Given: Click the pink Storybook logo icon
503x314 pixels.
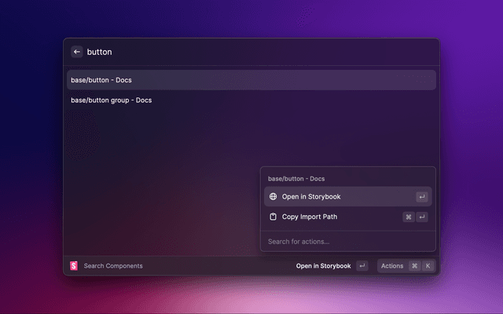Looking at the screenshot, I should tap(74, 266).
